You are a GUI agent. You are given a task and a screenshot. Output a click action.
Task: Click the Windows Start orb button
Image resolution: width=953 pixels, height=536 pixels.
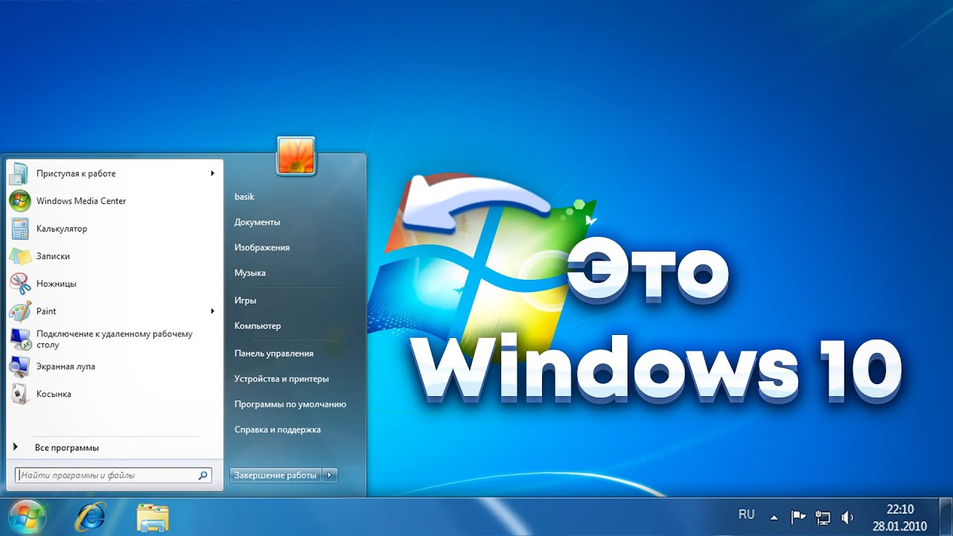(28, 517)
